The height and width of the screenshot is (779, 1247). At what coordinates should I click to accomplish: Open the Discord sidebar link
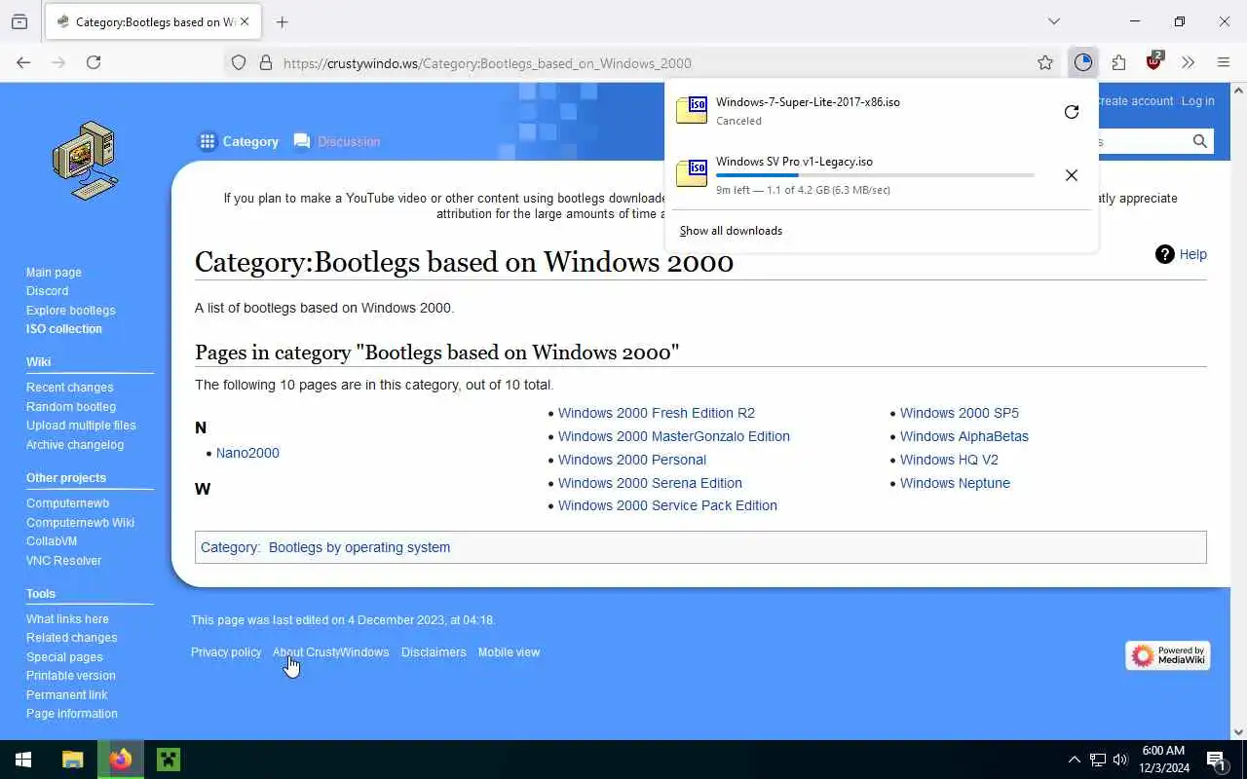click(47, 291)
